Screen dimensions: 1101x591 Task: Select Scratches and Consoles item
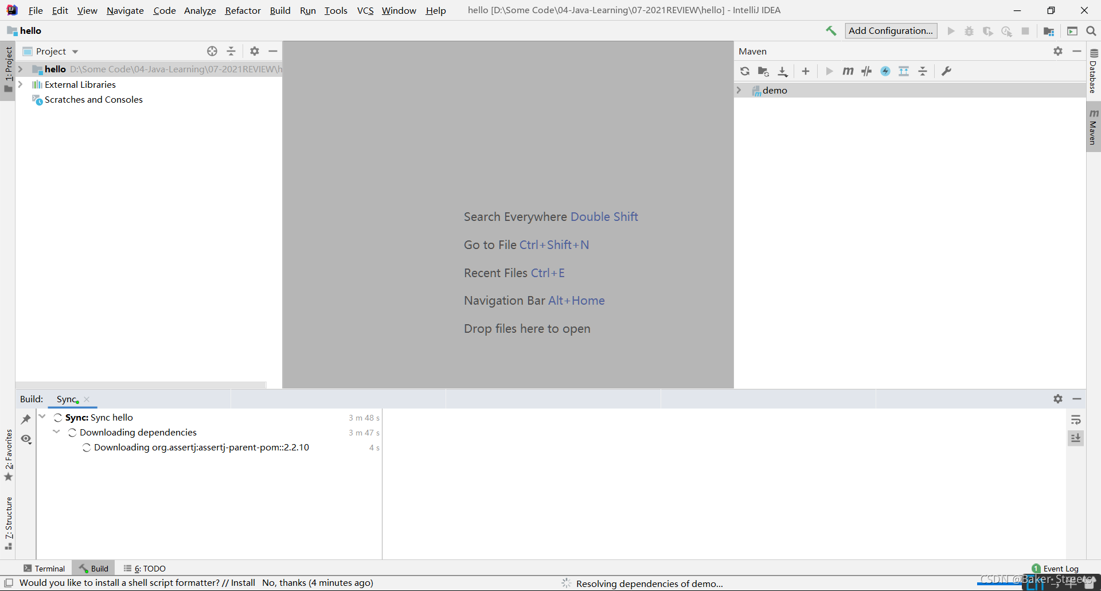[x=93, y=100]
